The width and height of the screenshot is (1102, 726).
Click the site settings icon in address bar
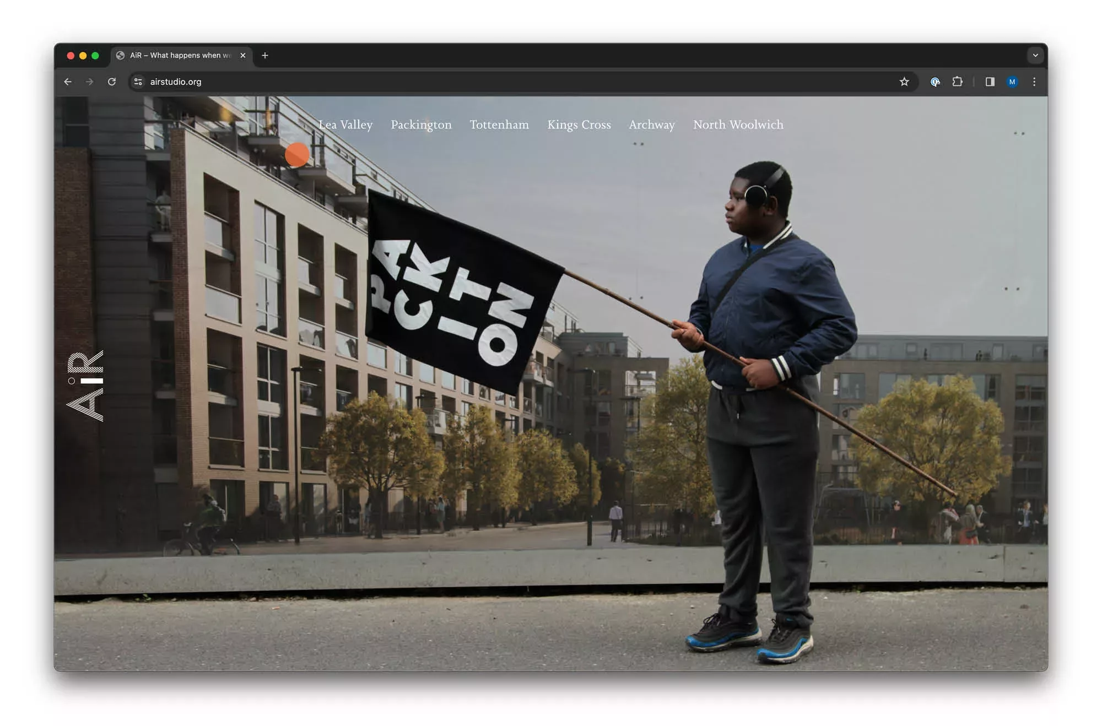point(138,82)
